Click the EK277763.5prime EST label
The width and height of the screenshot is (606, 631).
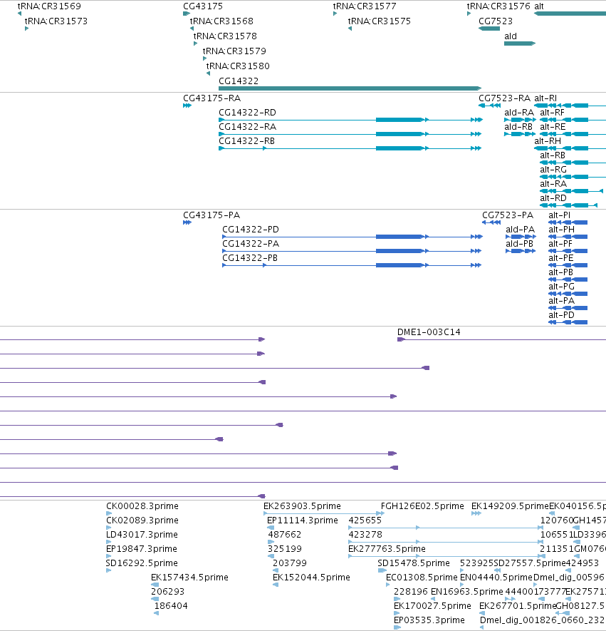coord(387,549)
